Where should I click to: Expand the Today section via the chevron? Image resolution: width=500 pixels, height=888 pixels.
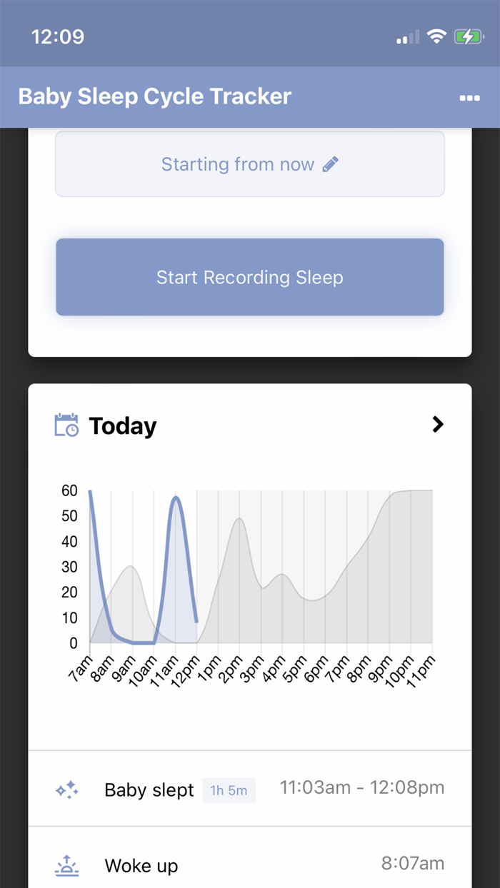[438, 424]
